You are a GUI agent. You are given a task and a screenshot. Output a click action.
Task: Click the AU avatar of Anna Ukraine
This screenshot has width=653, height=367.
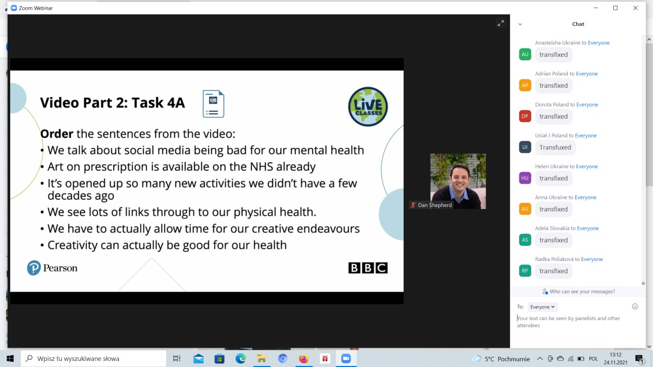pos(525,209)
